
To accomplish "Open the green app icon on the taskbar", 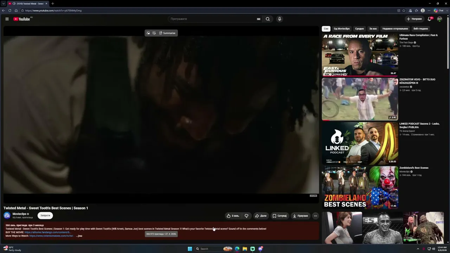I will click(x=252, y=249).
